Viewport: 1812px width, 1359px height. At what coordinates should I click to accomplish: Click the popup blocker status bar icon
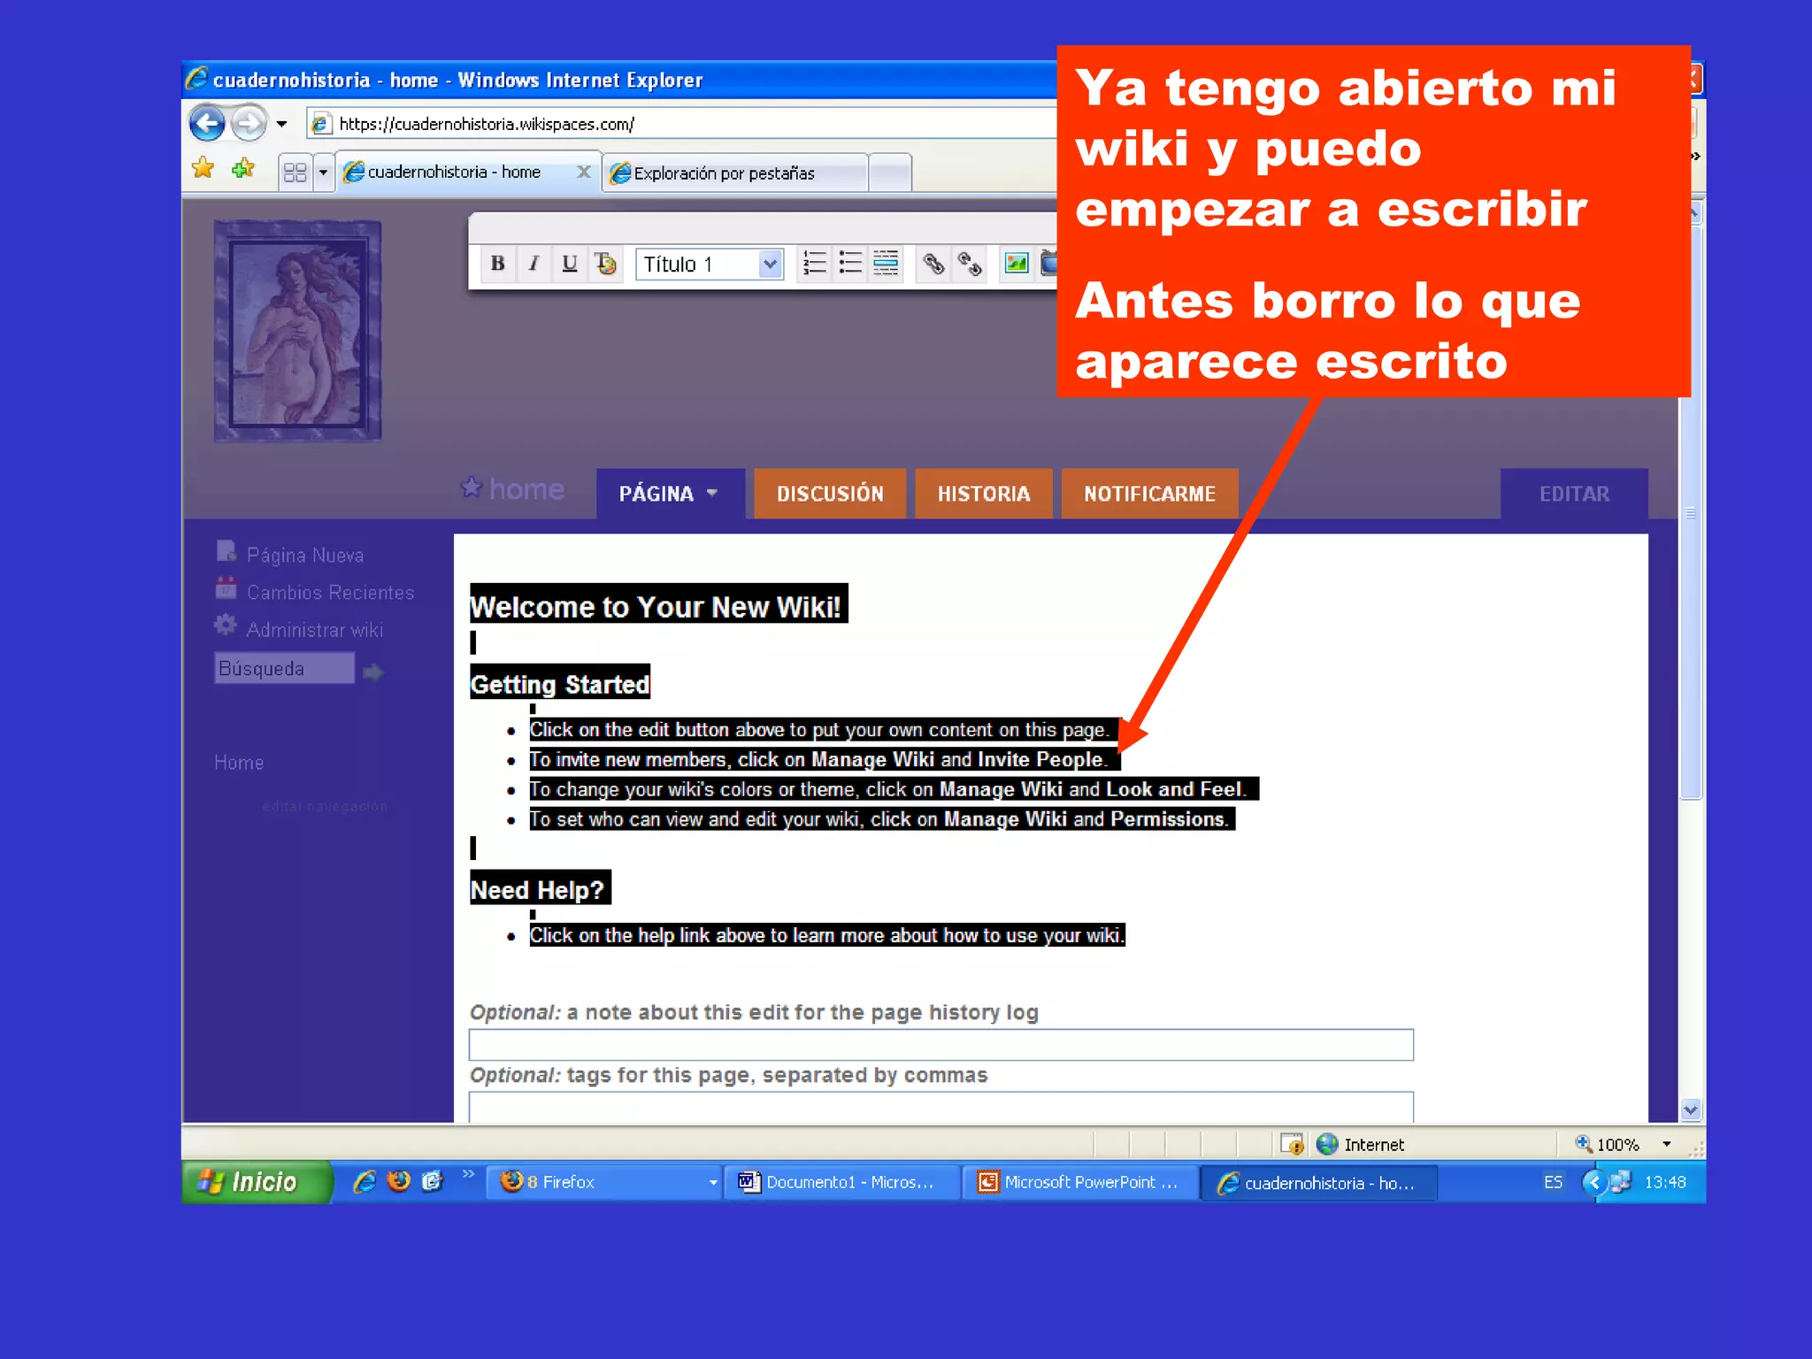pos(1292,1144)
